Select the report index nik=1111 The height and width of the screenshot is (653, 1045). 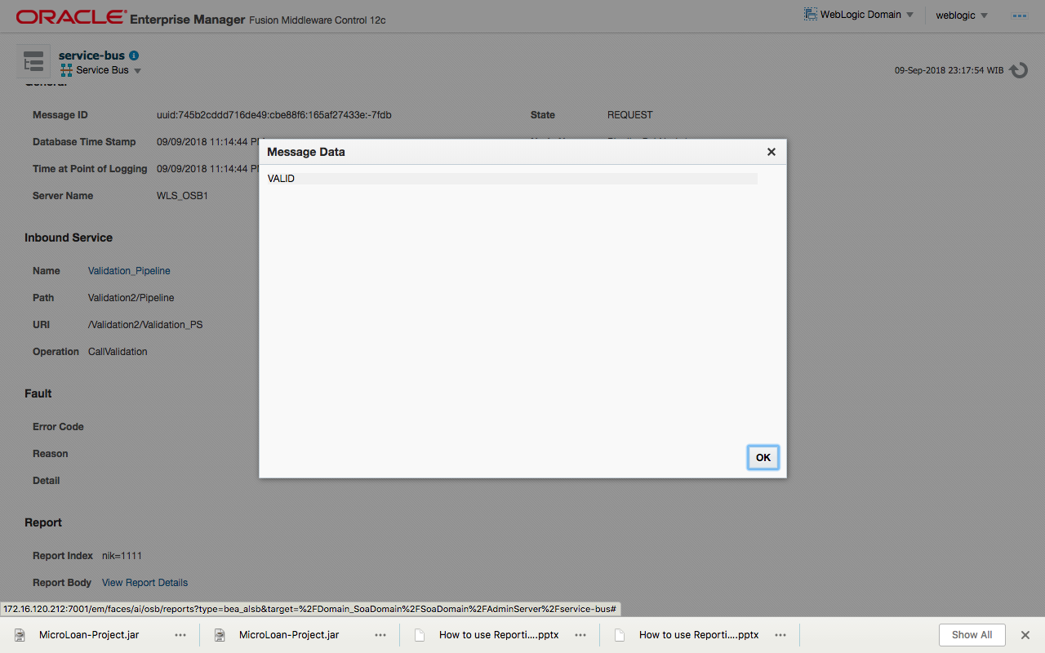click(122, 556)
